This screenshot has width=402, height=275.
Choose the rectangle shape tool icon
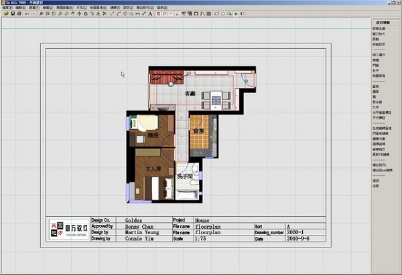click(216, 13)
